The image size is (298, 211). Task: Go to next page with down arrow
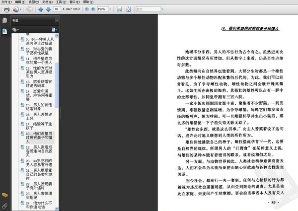click(x=48, y=9)
